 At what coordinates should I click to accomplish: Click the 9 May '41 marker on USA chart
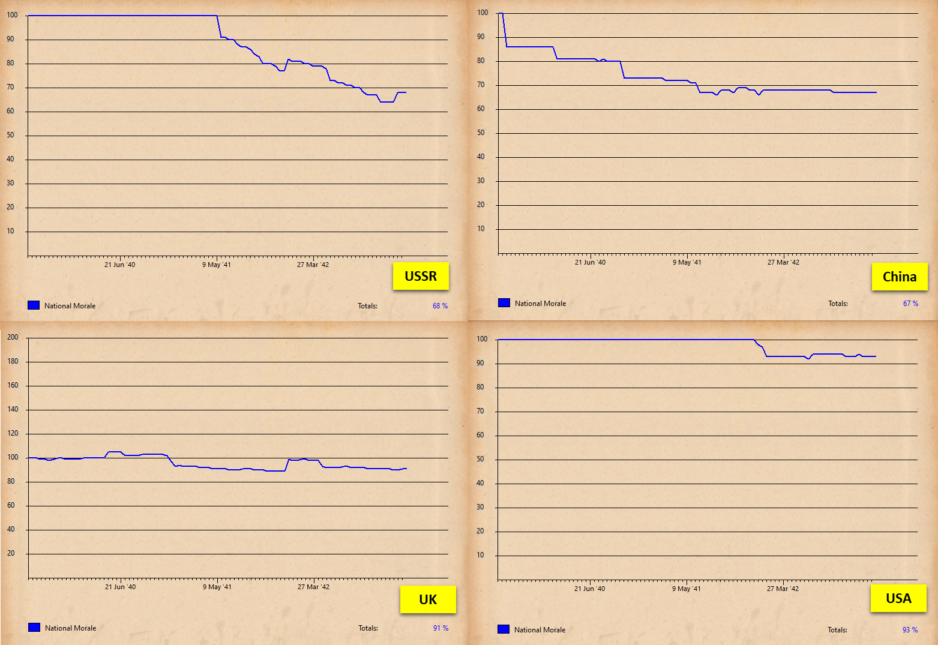tap(686, 589)
